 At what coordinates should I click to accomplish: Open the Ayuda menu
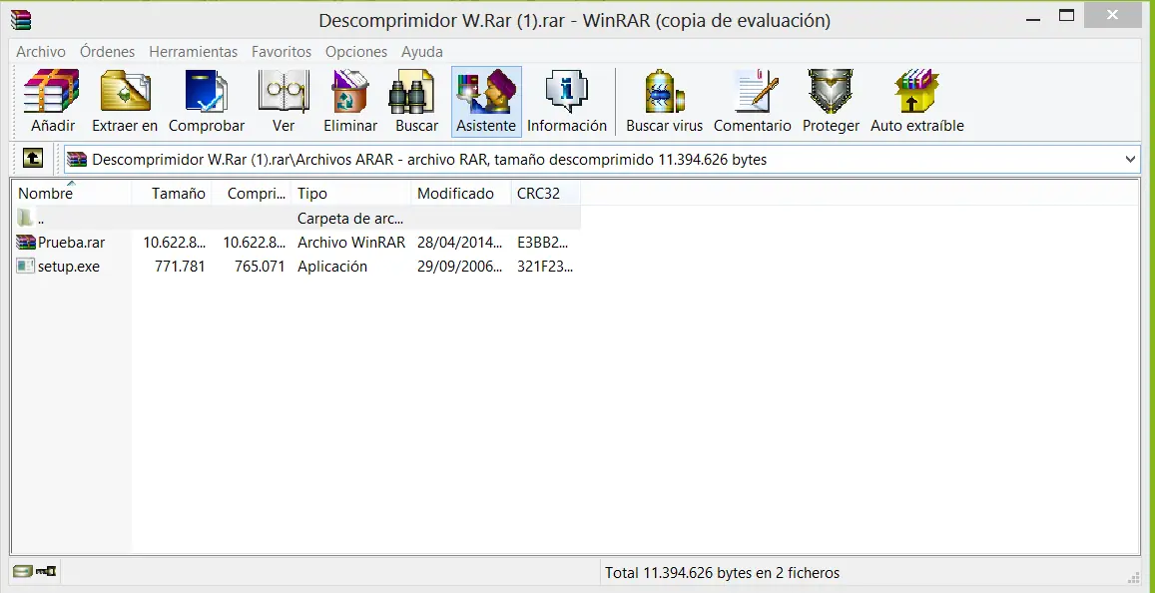click(422, 52)
